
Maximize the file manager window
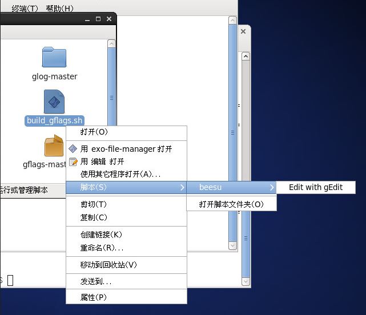98,19
